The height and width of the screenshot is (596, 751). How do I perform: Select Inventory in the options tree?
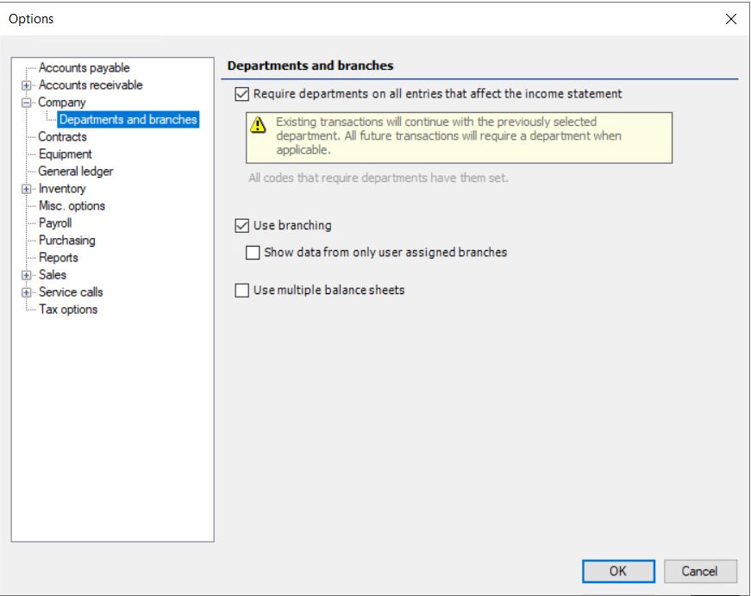click(x=62, y=188)
